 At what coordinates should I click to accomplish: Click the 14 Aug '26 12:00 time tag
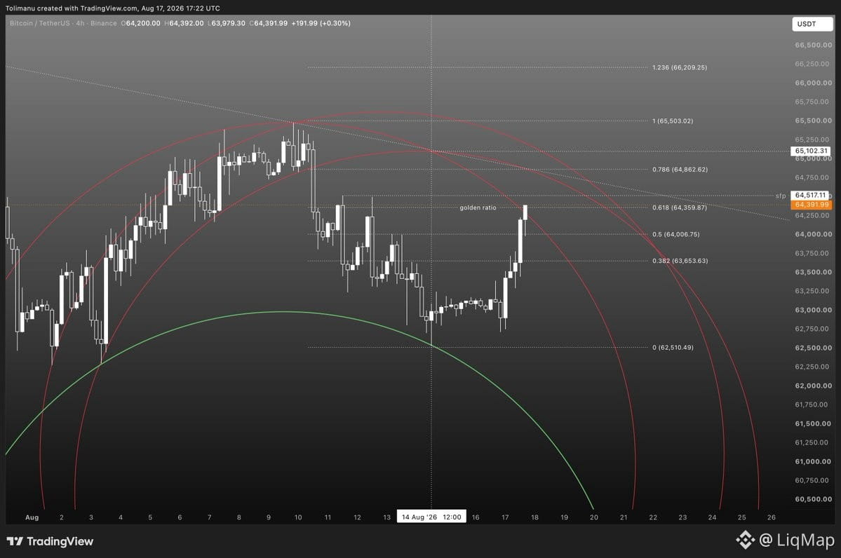[x=431, y=517]
